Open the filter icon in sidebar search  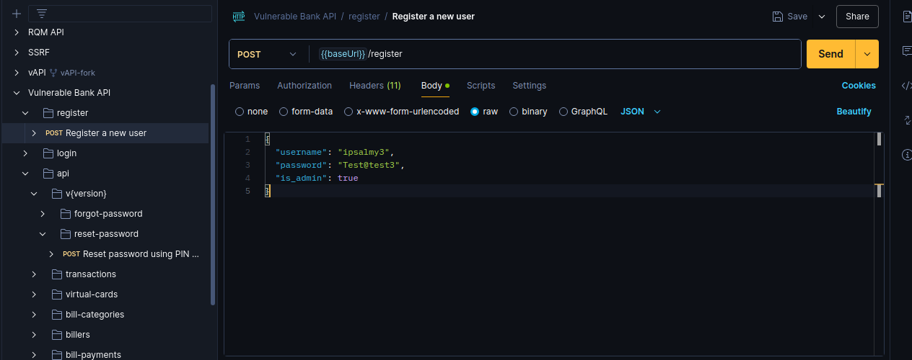pyautogui.click(x=42, y=14)
